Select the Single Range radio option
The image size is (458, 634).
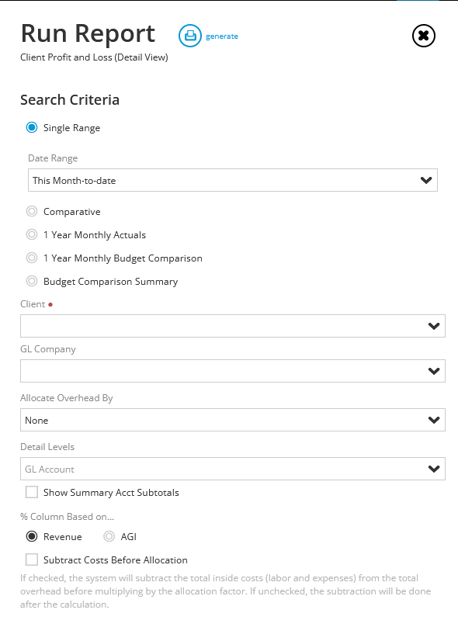[32, 128]
